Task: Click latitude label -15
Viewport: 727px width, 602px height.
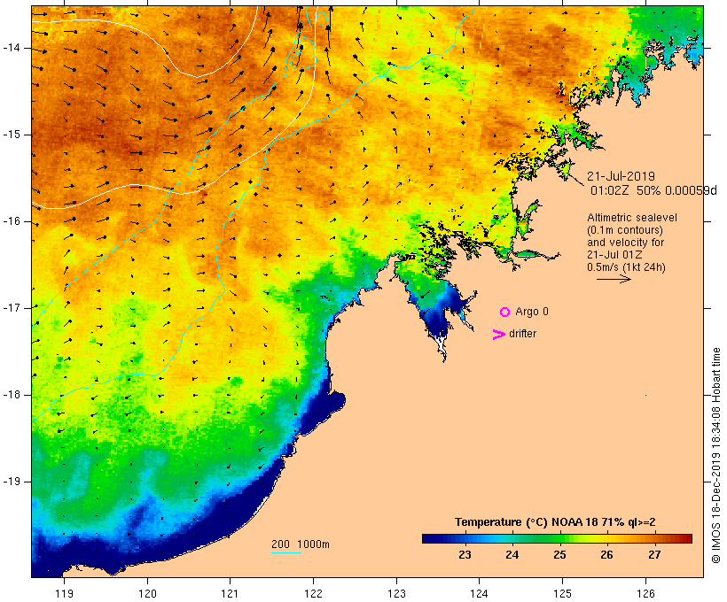Action: (x=11, y=135)
